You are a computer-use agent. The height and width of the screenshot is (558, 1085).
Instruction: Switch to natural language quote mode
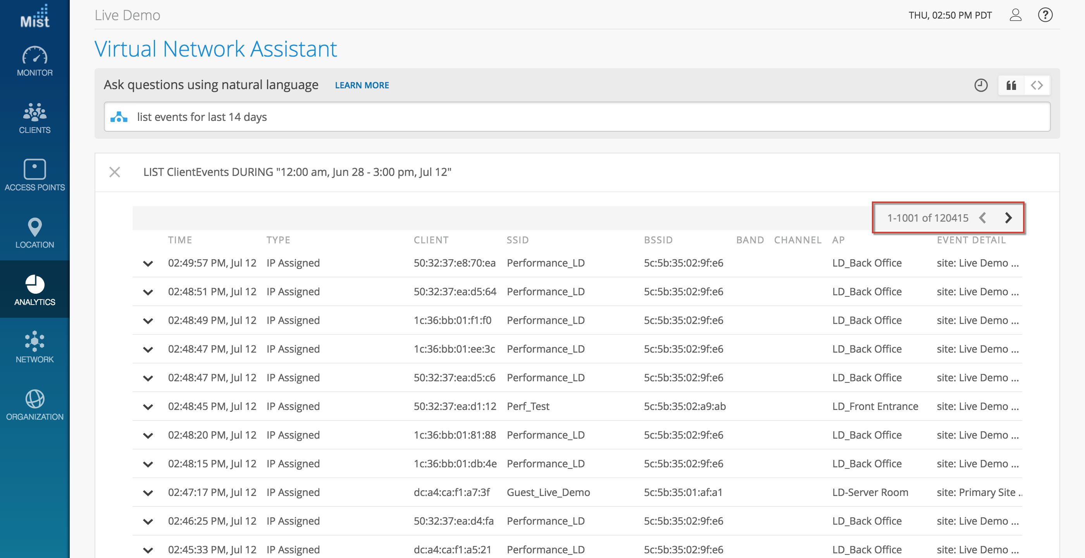click(1011, 86)
